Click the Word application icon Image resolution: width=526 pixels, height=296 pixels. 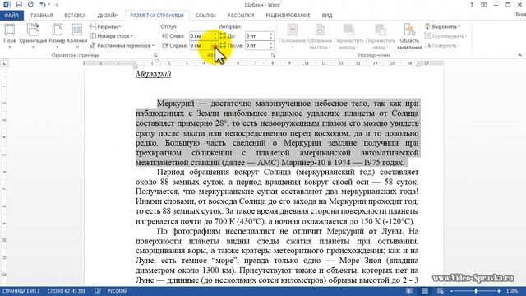pos(7,5)
